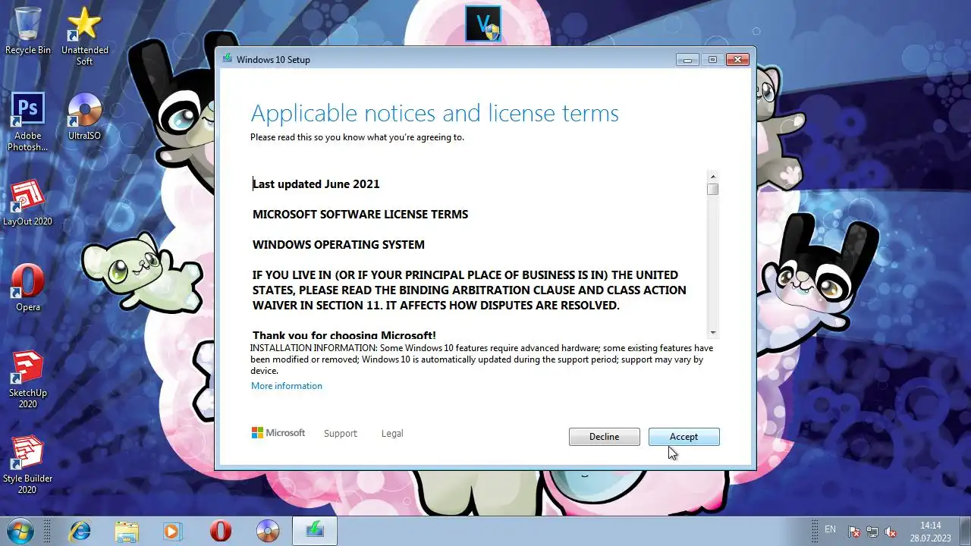Screen dimensions: 971x546
Task: Open the Windows Start orb
Action: click(20, 530)
